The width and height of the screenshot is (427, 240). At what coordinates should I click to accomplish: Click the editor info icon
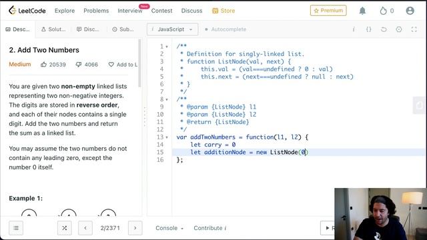(354, 29)
